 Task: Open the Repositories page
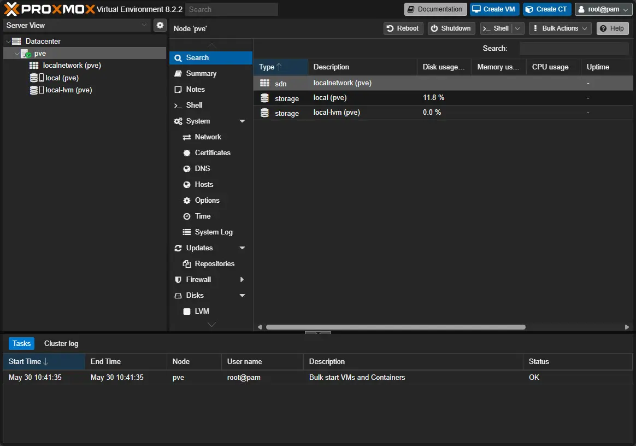click(x=214, y=264)
